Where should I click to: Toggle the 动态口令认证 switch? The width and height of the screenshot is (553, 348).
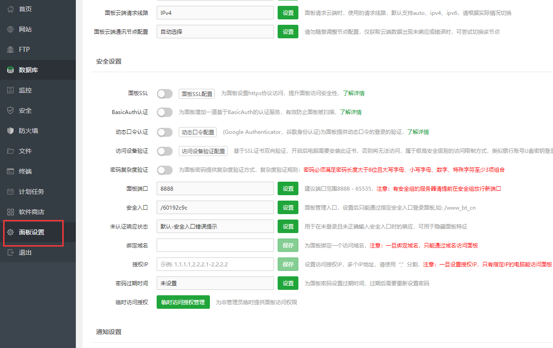click(x=165, y=132)
